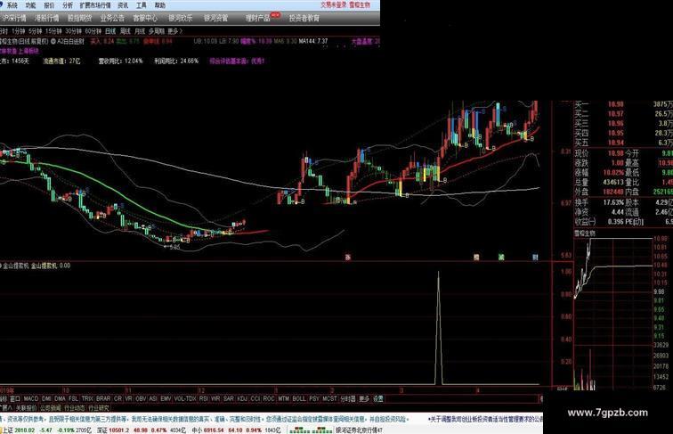Image resolution: width=673 pixels, height=434 pixels.
Task: Select the DMA indicator
Action: pyautogui.click(x=61, y=398)
